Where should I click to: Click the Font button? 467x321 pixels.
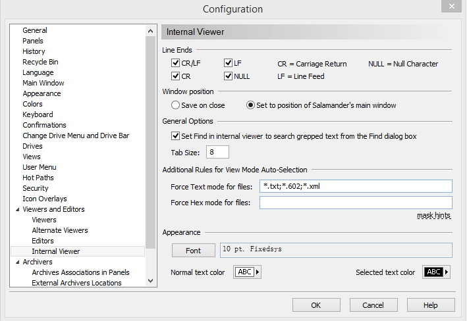tap(193, 251)
